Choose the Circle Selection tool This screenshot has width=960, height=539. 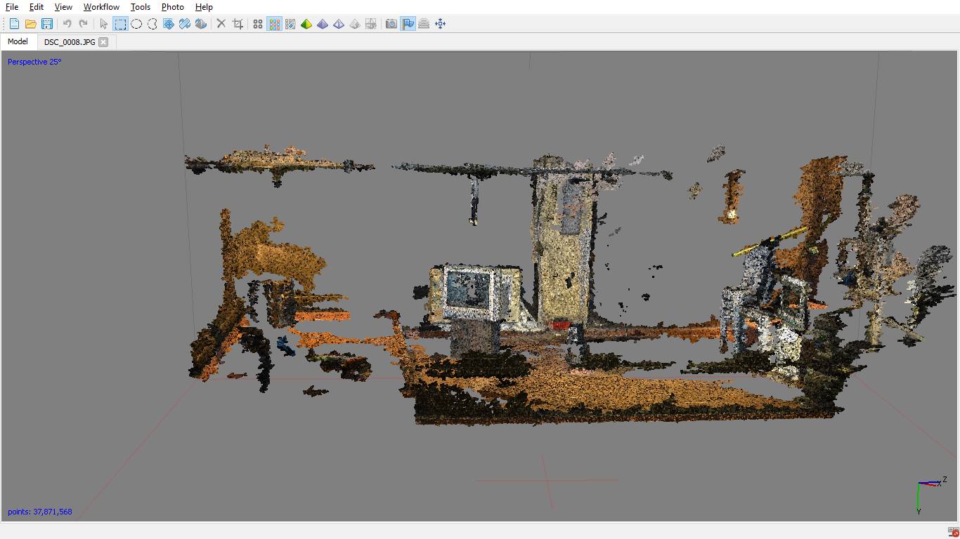pos(136,24)
